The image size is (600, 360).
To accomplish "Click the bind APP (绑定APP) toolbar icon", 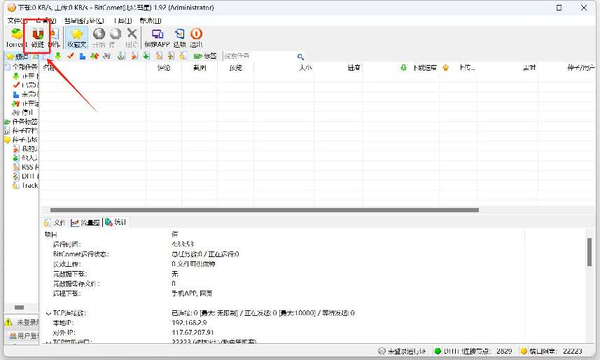I will 158,36.
